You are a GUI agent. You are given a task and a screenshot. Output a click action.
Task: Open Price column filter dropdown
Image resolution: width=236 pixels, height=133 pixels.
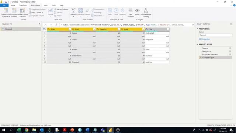(x=143, y=29)
